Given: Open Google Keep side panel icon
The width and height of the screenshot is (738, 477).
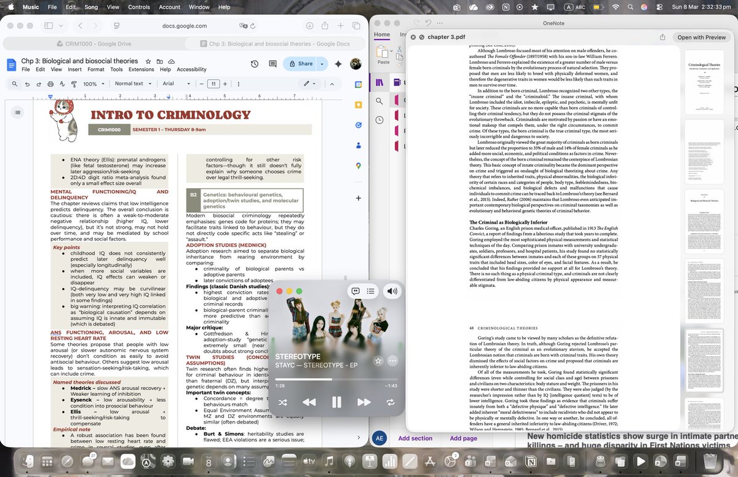Looking at the screenshot, I should (x=358, y=105).
